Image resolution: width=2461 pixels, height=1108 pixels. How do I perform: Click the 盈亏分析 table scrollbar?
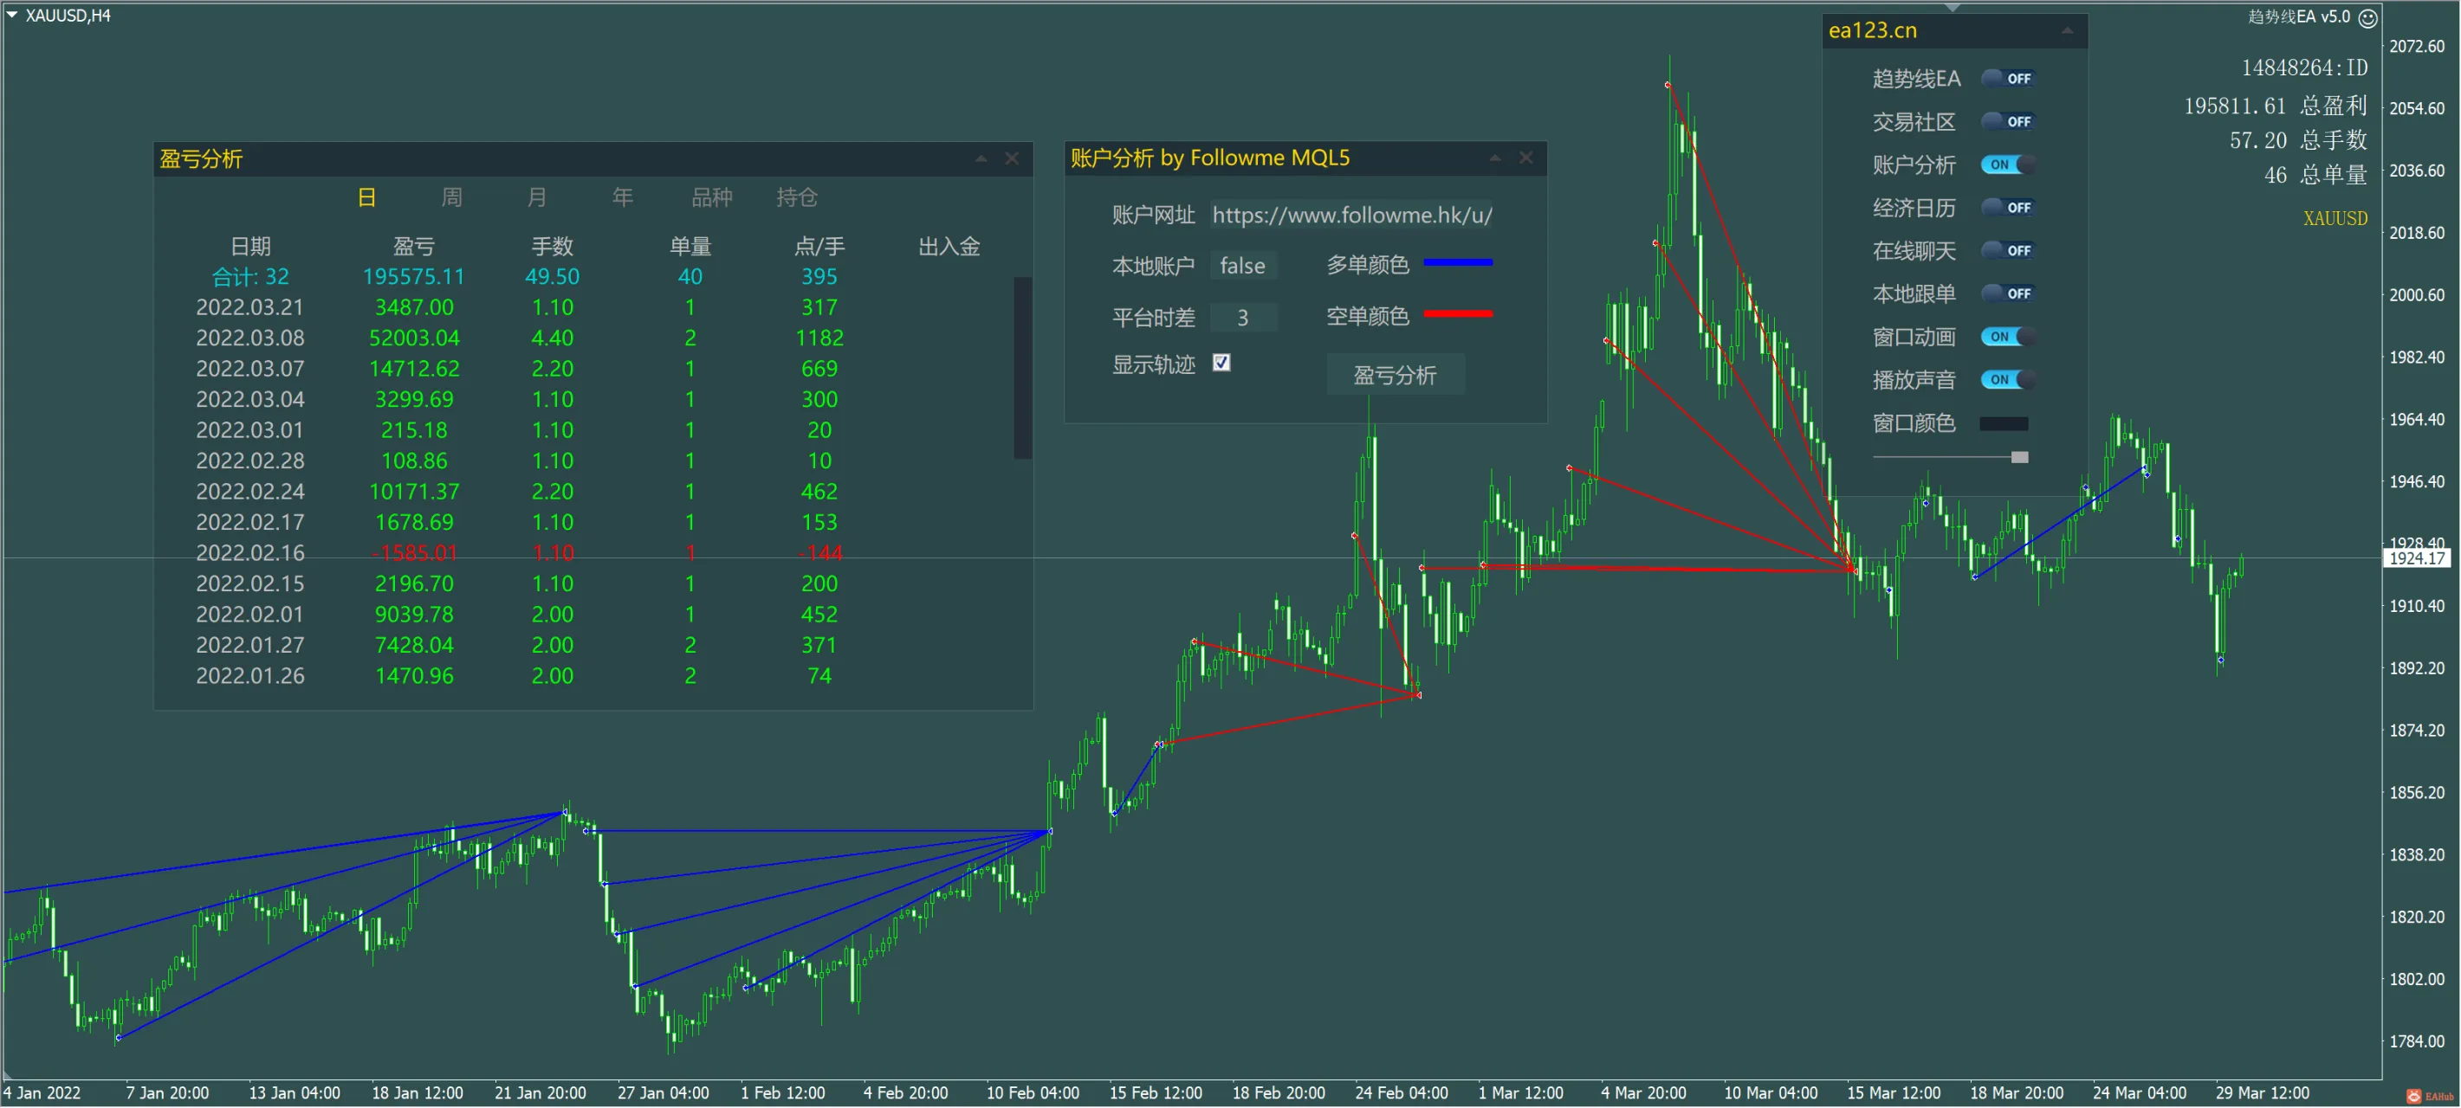(1022, 367)
